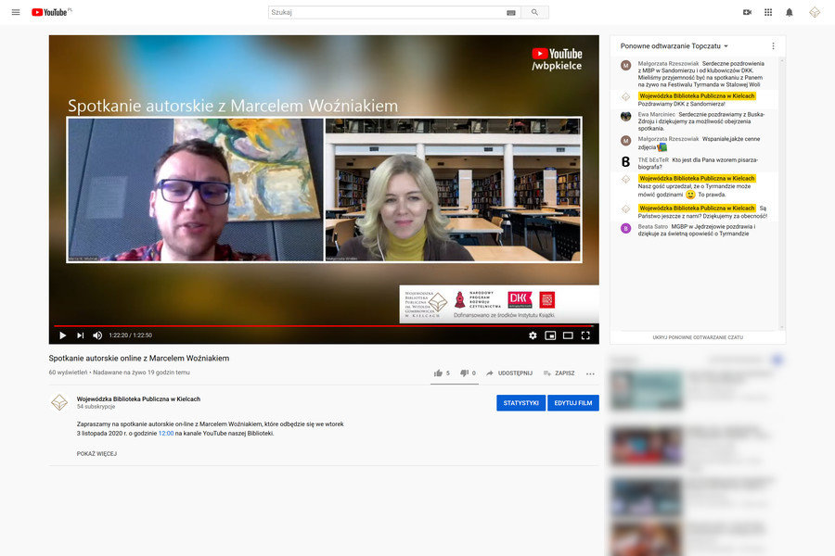
Task: Skip to the next video
Action: [80, 335]
